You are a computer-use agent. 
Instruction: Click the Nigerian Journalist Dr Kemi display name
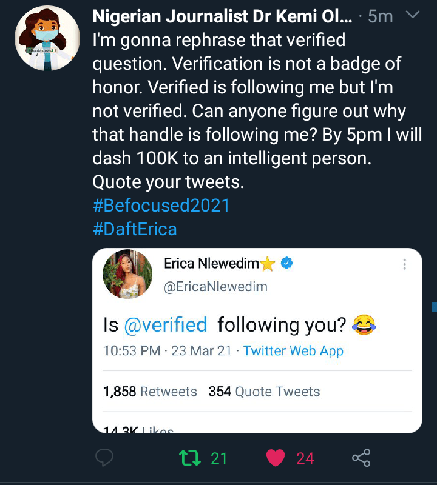[x=222, y=16]
